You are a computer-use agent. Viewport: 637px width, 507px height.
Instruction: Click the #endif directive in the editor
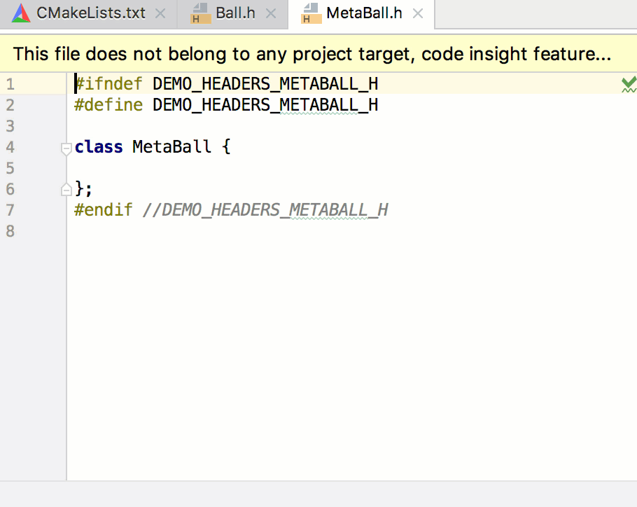104,210
